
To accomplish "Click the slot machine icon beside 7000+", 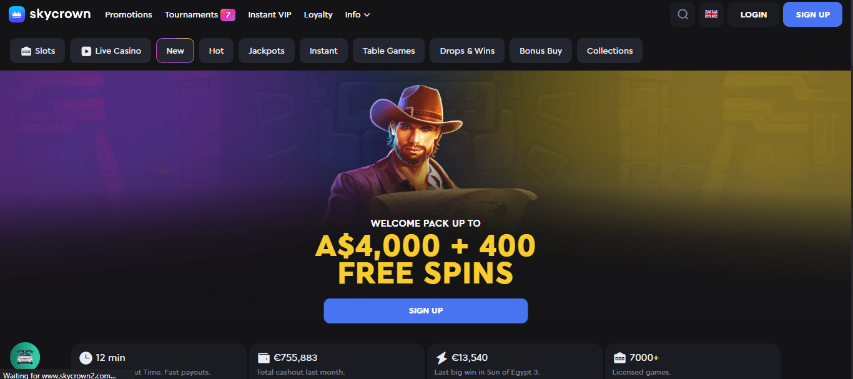I will tap(619, 358).
